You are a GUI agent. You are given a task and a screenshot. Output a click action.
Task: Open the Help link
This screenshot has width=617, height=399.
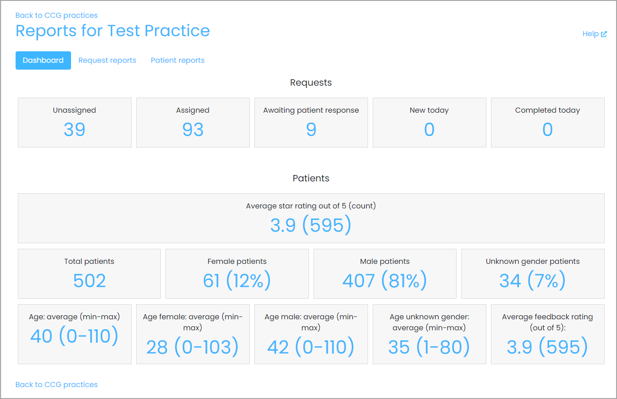[595, 34]
